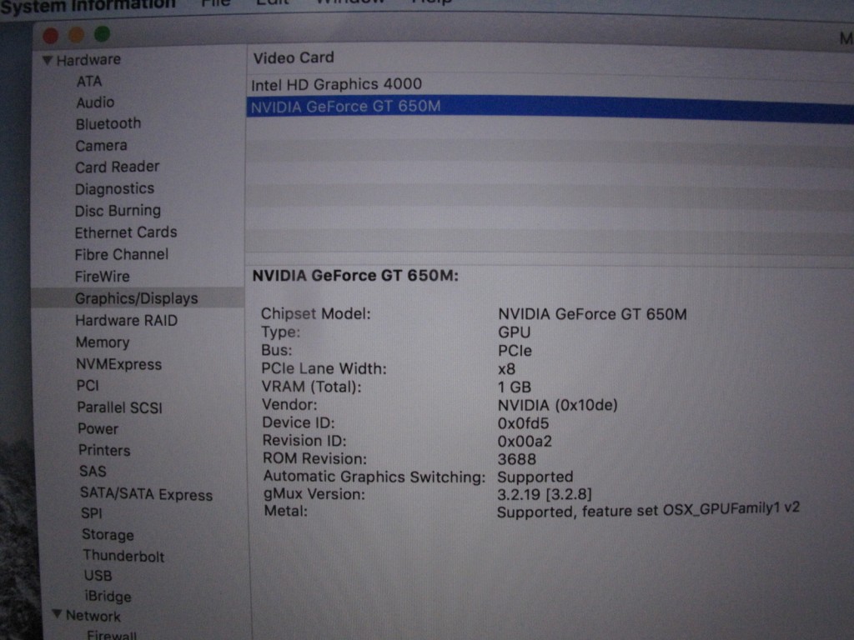Click the Automatic Graphics Switching value Supported

point(535,477)
